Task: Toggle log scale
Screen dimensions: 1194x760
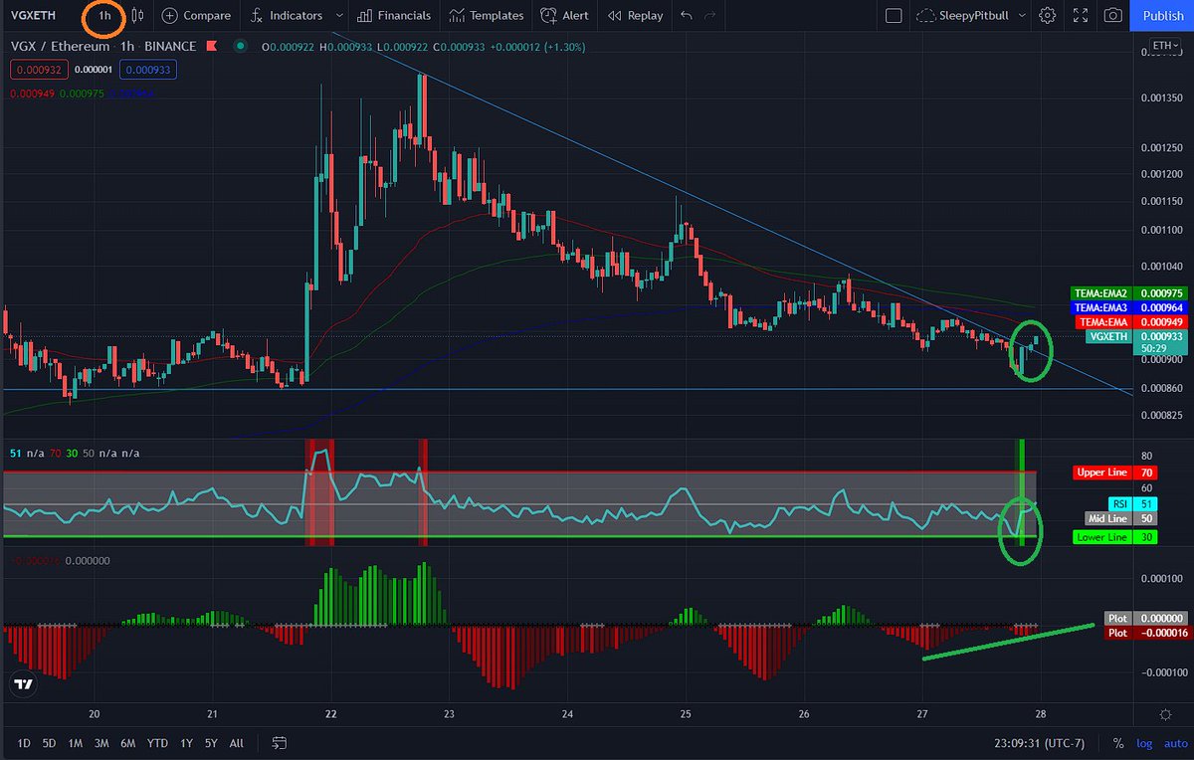Action: [1144, 742]
